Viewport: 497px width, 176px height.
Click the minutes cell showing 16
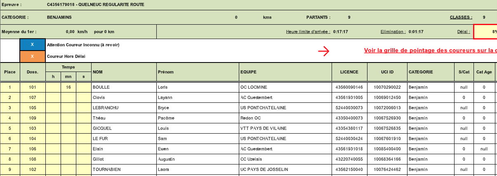pos(68,87)
